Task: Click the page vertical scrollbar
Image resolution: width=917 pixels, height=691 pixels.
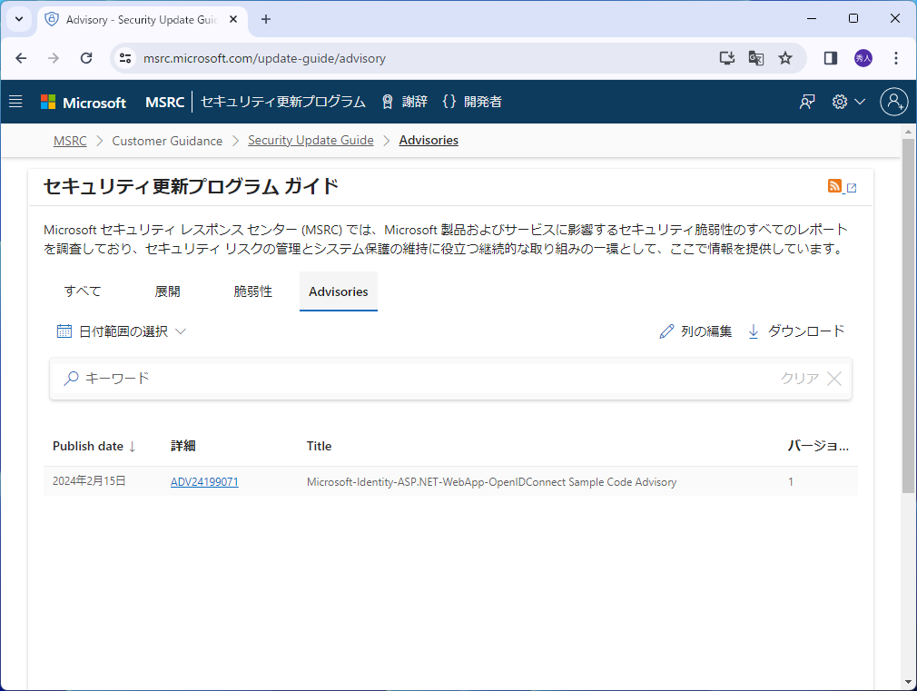Action: coord(908,316)
